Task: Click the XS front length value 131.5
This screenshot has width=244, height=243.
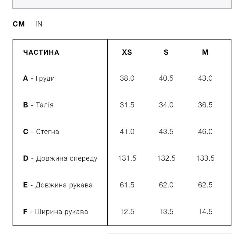Action: [127, 158]
